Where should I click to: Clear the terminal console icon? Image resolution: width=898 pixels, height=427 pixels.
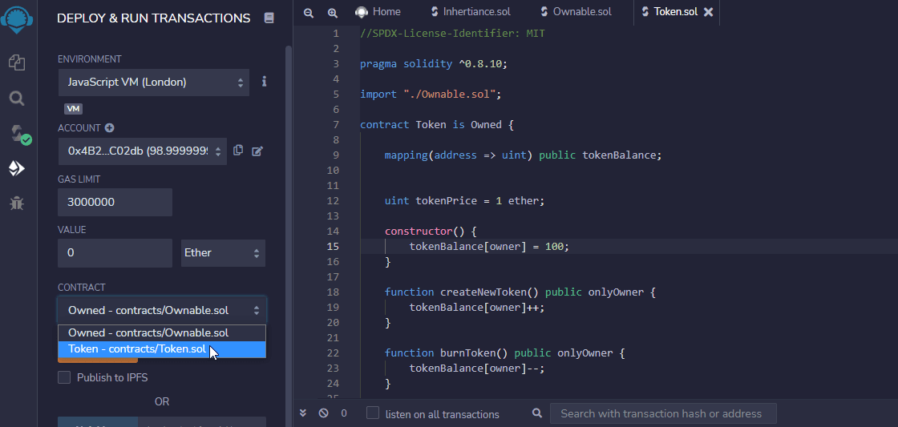click(324, 413)
